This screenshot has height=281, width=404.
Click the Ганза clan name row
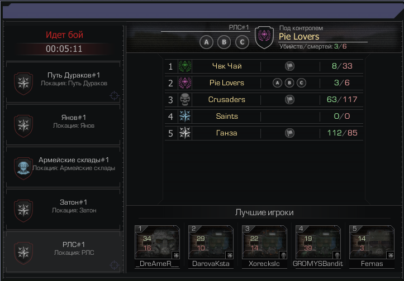tap(264, 133)
